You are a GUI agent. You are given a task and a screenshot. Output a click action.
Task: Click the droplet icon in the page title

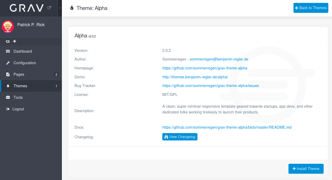click(x=72, y=8)
